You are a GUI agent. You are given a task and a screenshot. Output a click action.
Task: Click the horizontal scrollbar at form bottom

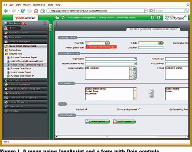click(122, 137)
